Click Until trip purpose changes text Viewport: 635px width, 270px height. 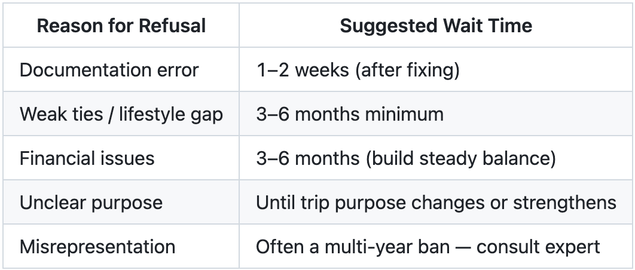pos(370,202)
